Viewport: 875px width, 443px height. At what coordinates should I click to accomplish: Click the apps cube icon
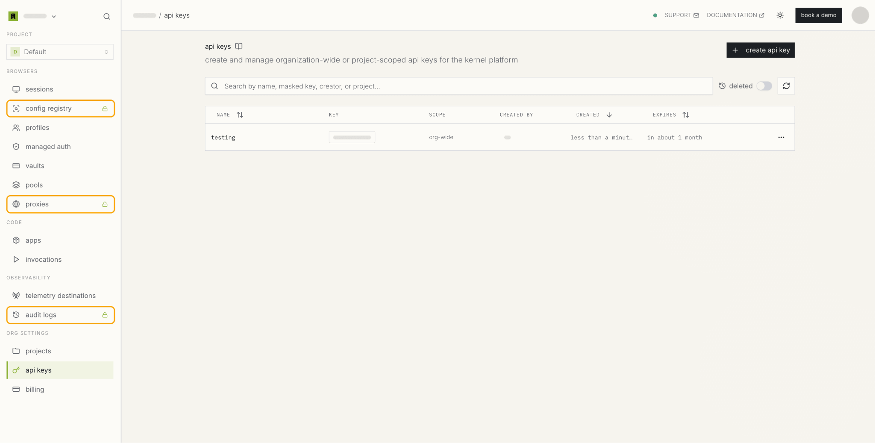[x=16, y=240]
